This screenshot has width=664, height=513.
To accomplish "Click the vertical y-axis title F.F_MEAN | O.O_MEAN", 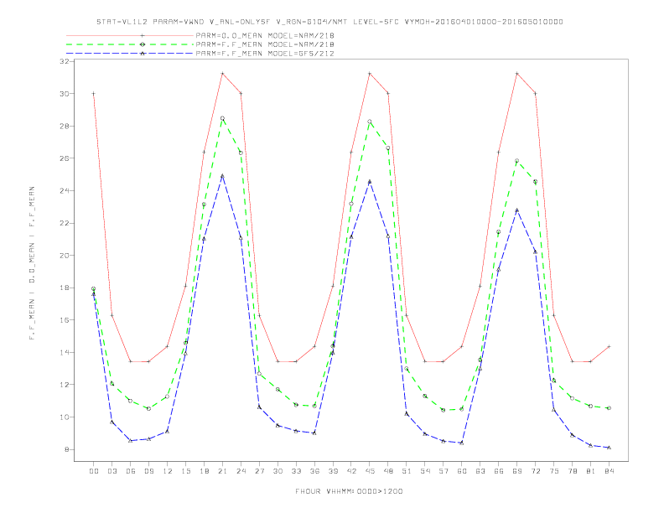I will [32, 263].
